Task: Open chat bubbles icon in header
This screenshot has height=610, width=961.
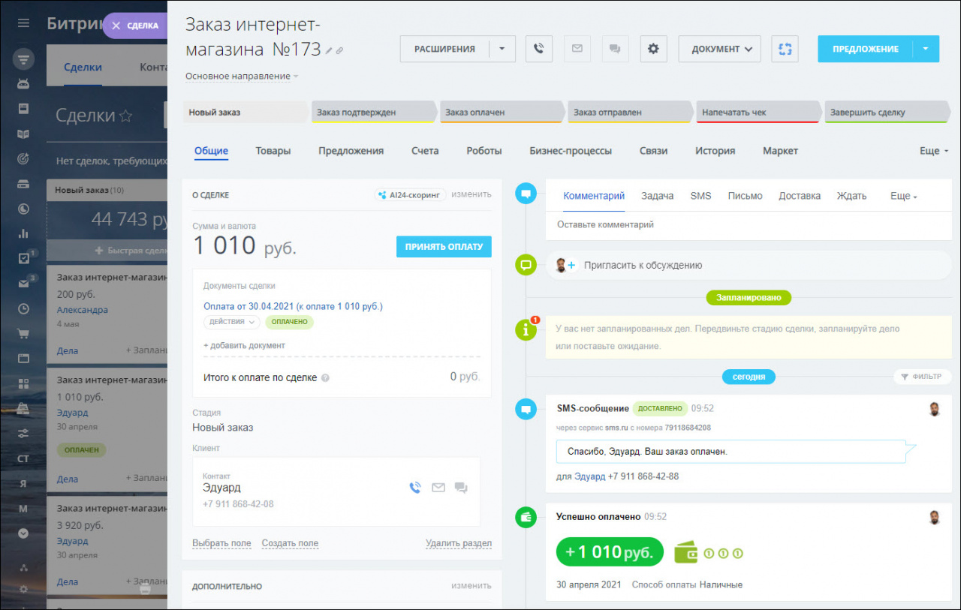Action: click(x=615, y=49)
